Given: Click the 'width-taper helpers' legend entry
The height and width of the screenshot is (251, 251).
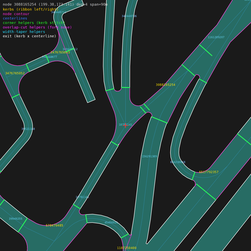Looking at the screenshot, I should [24, 32].
